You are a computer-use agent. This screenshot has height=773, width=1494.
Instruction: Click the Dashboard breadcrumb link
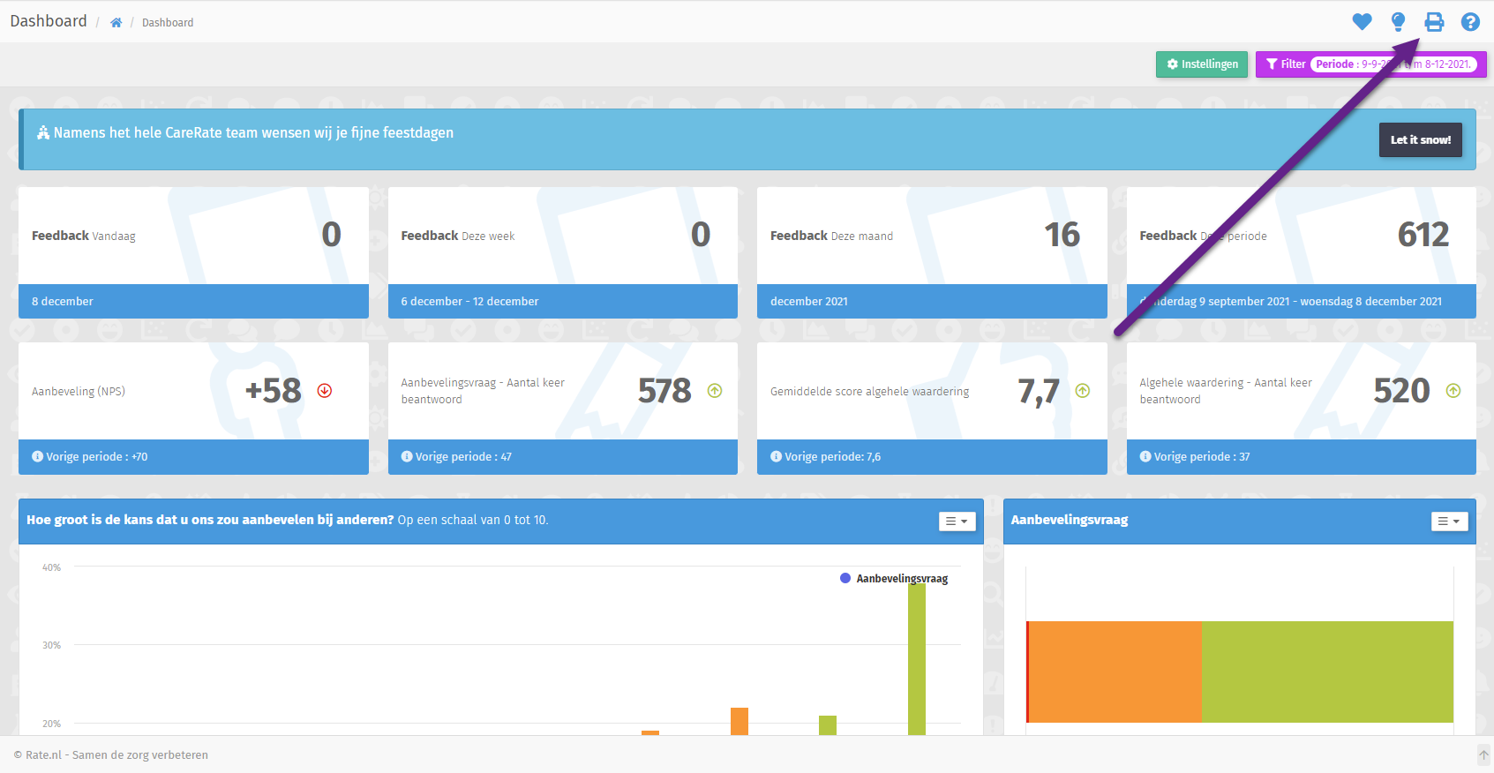[x=168, y=23]
